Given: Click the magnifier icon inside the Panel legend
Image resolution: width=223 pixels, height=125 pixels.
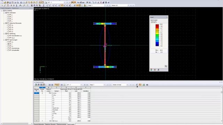Looking at the screenshot, I should tap(166, 66).
